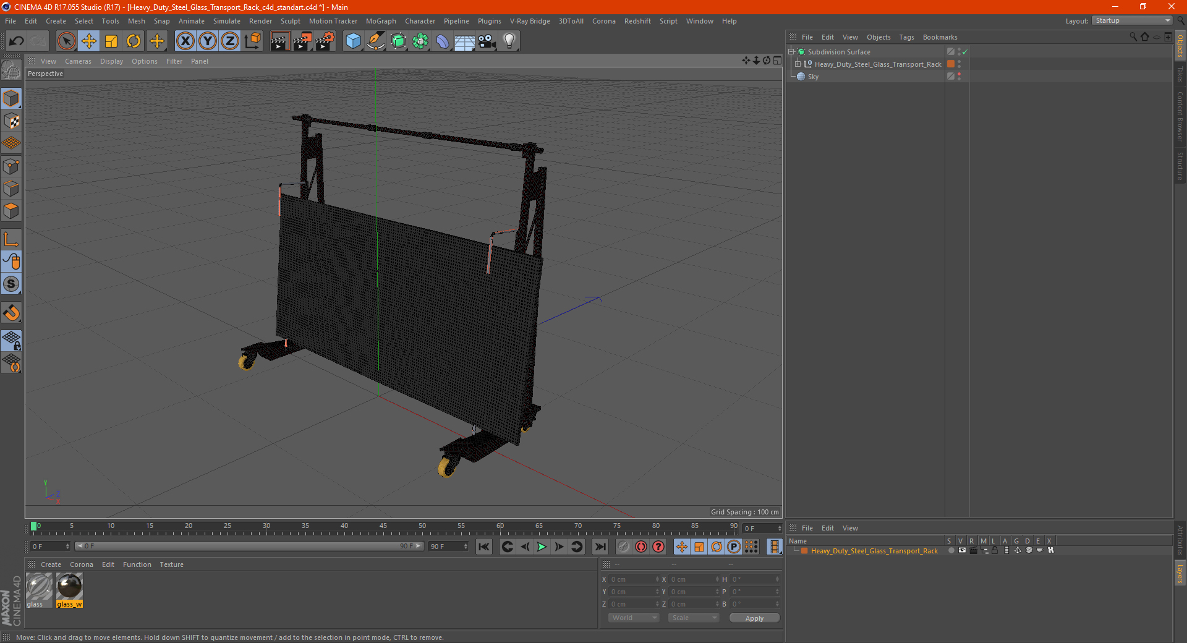Expand the Heavy_Duty_Steel_Glass_Transport_Rack object node
The width and height of the screenshot is (1187, 643).
point(798,64)
